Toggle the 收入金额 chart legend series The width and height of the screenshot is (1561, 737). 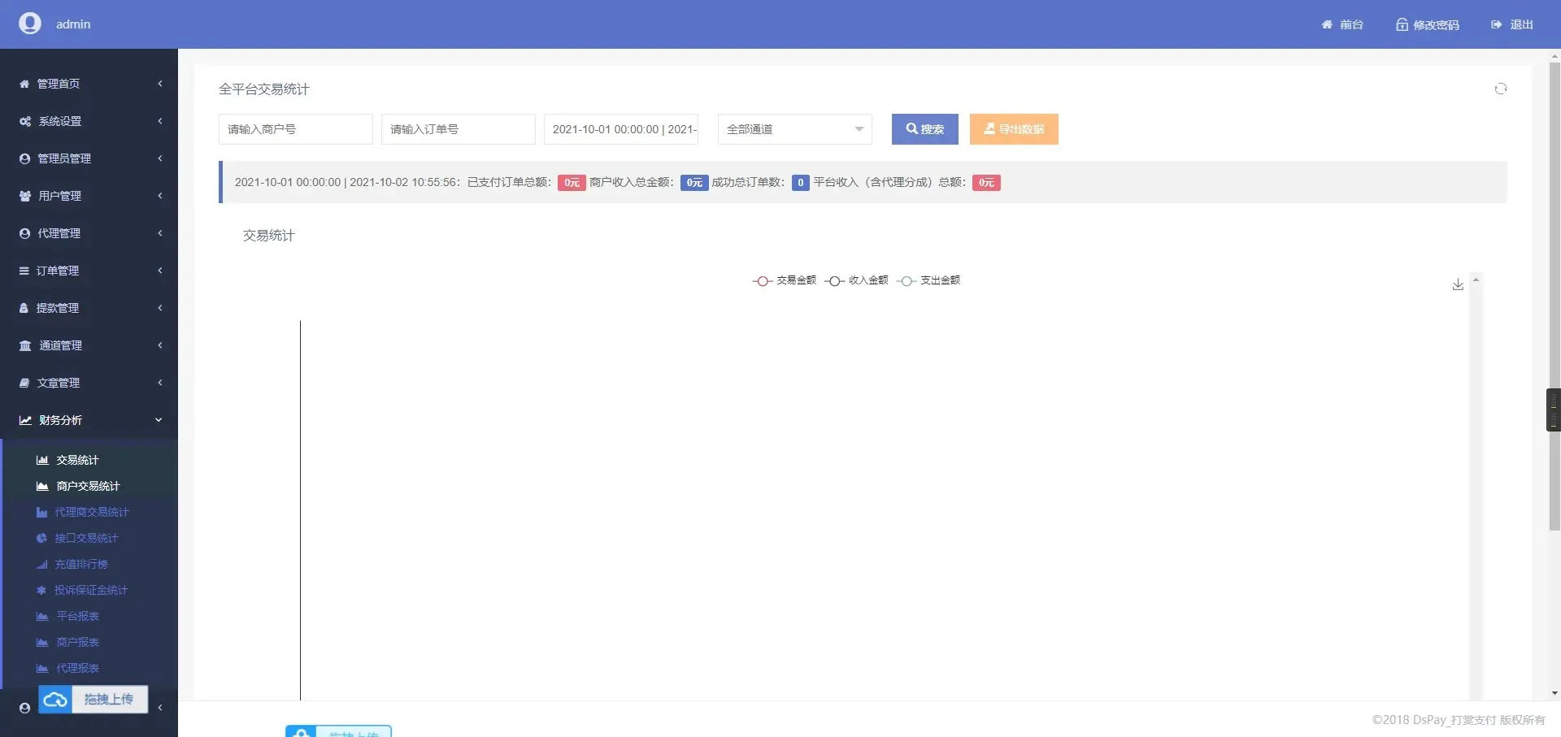[856, 280]
